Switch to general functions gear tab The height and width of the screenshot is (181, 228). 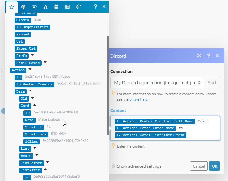(x=23, y=7)
